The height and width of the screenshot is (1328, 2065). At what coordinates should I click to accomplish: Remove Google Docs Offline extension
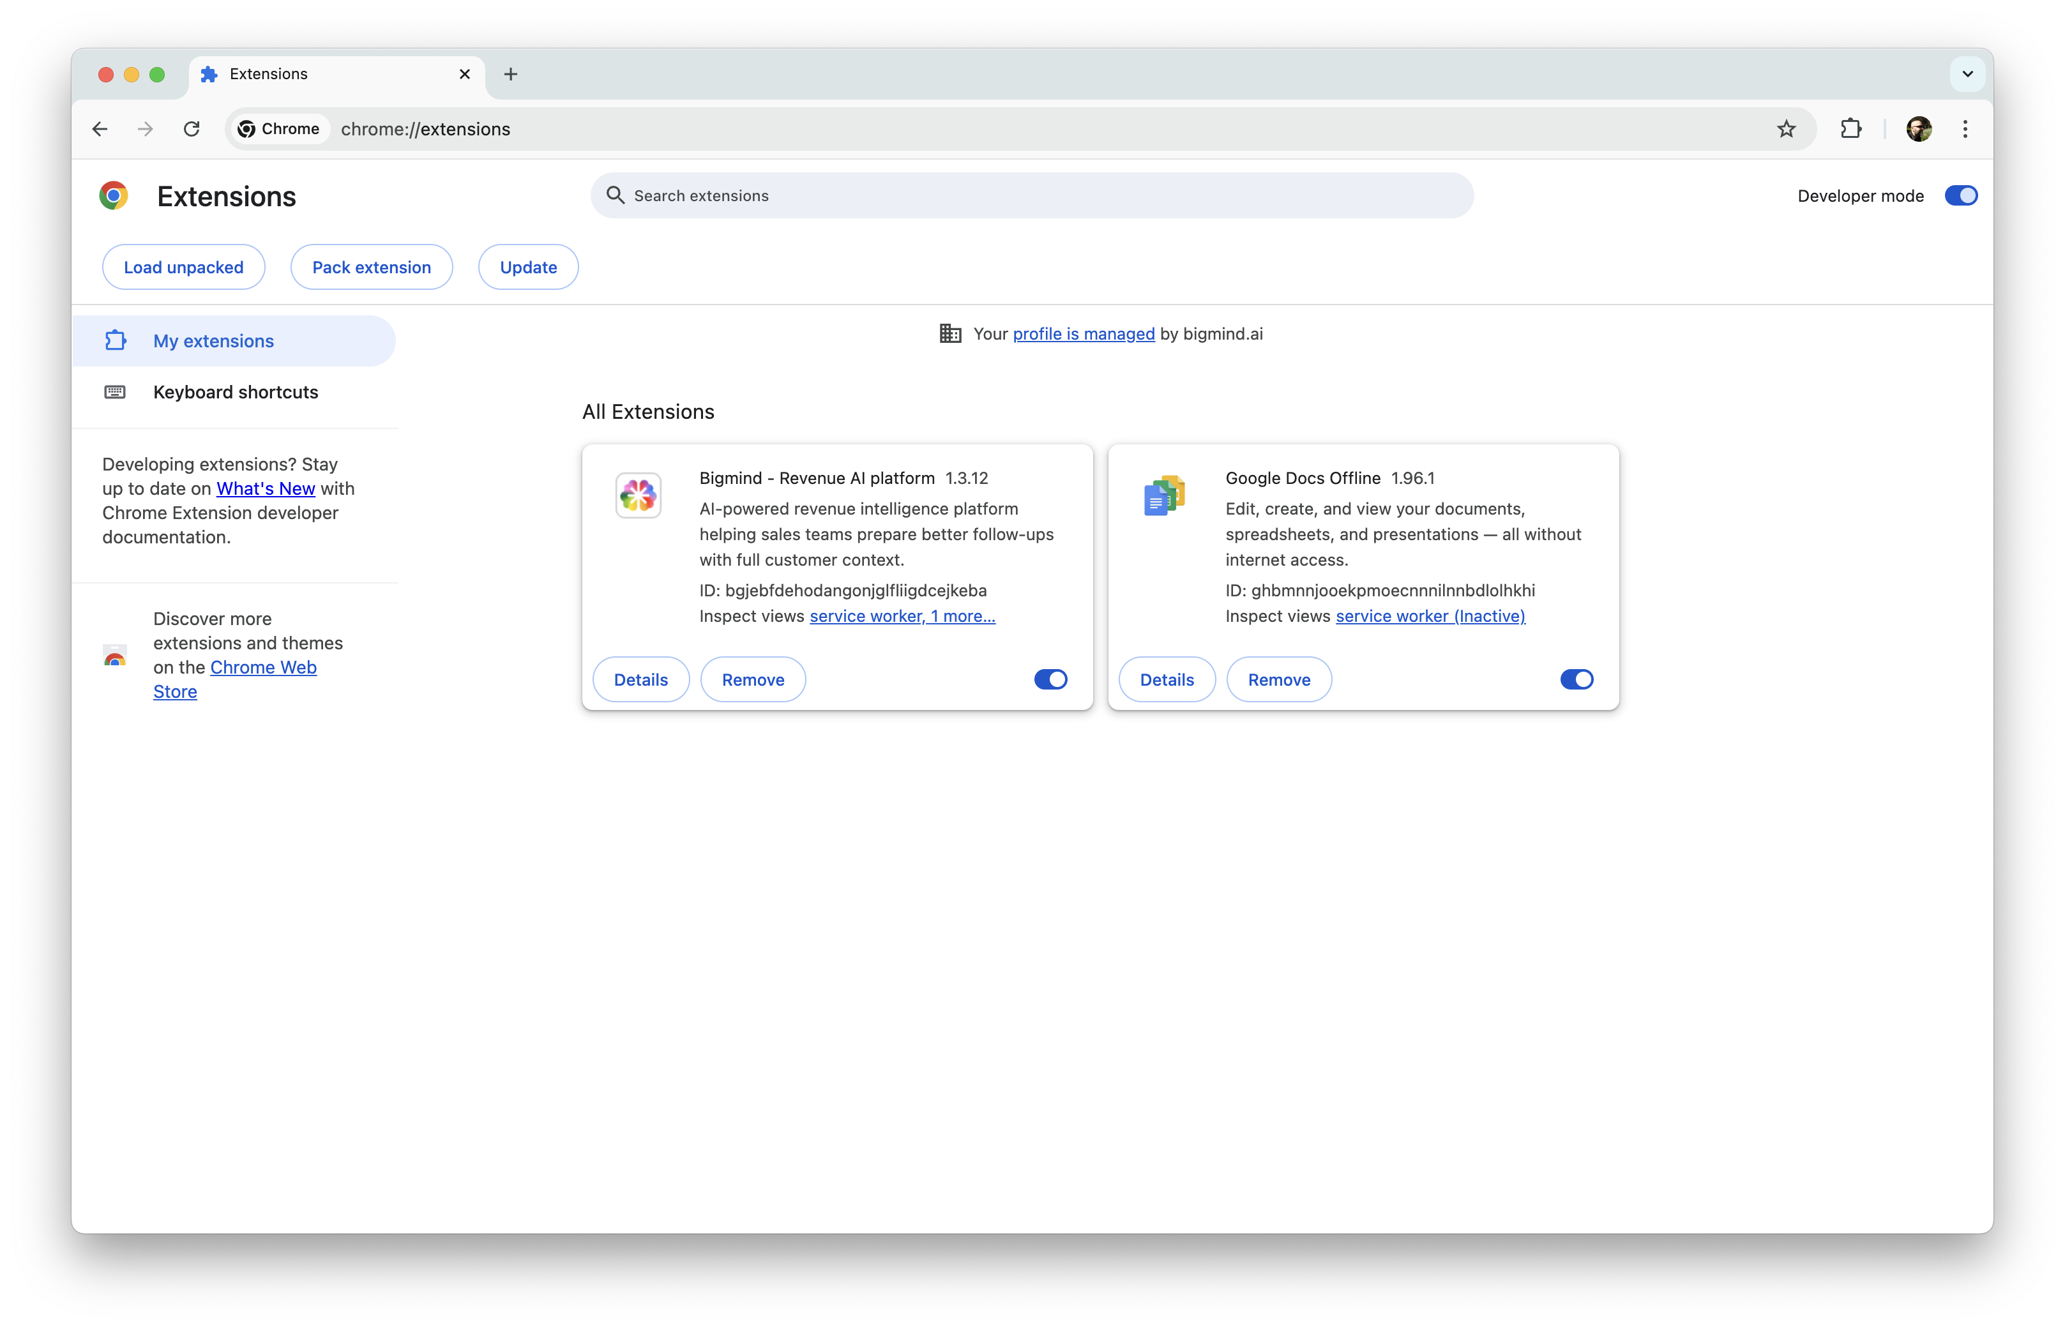click(1279, 679)
